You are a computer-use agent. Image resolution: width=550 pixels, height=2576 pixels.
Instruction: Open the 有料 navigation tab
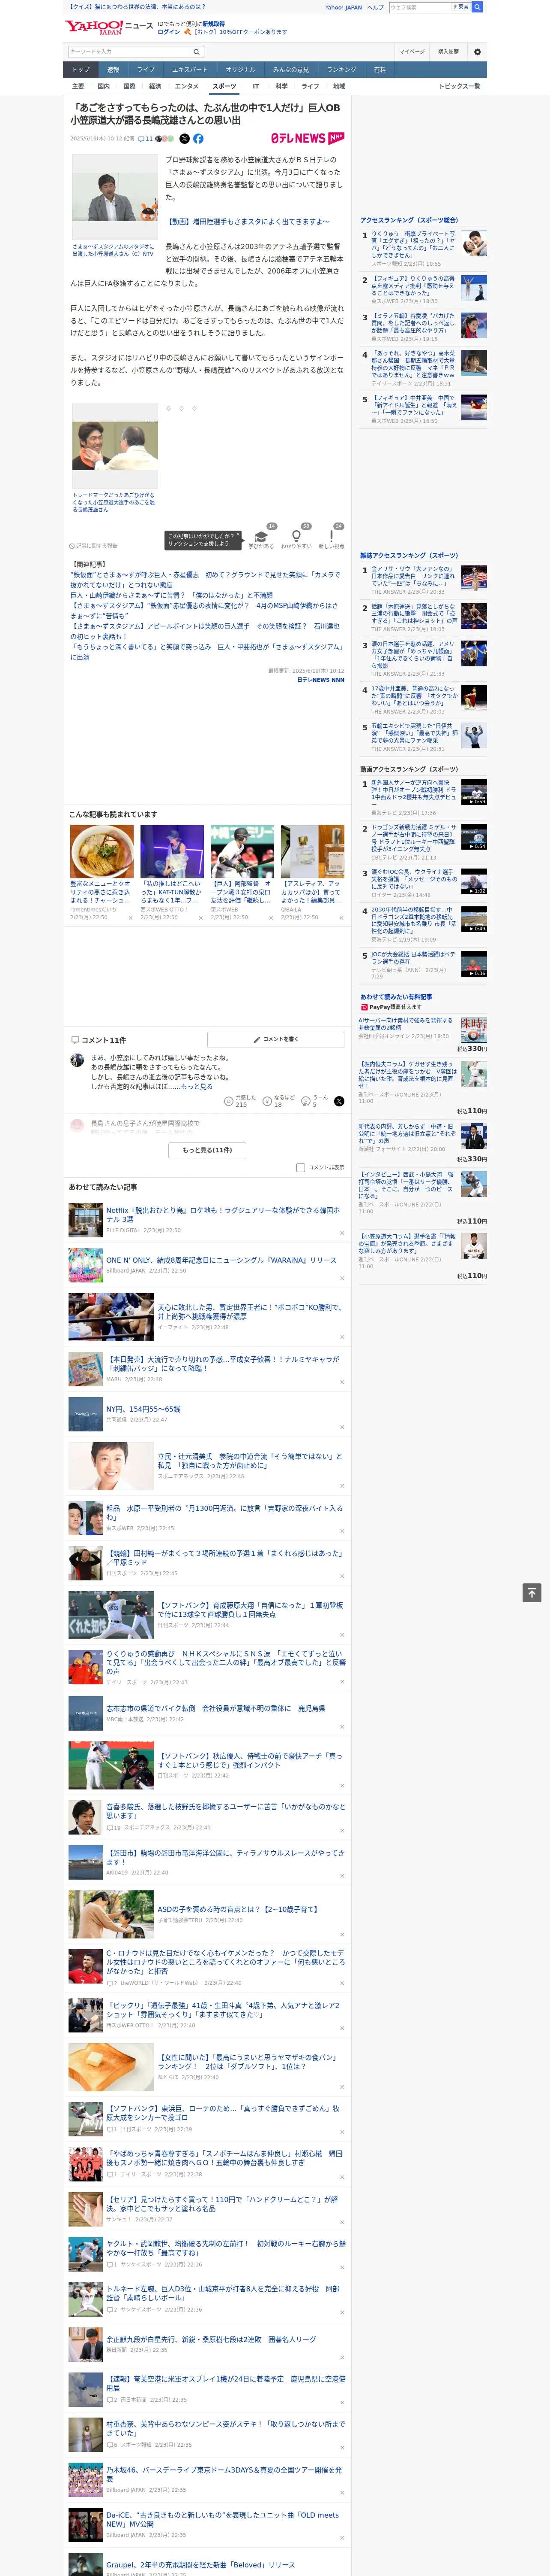tap(380, 70)
